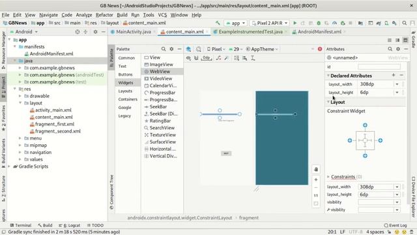
Task: Open the Pixel 2 API R device dropdown
Action: pos(269,23)
